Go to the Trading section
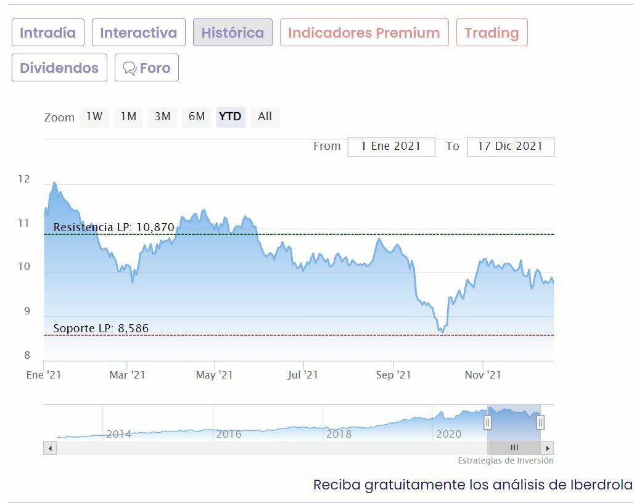Screen dimensions: 634x503 pos(492,33)
